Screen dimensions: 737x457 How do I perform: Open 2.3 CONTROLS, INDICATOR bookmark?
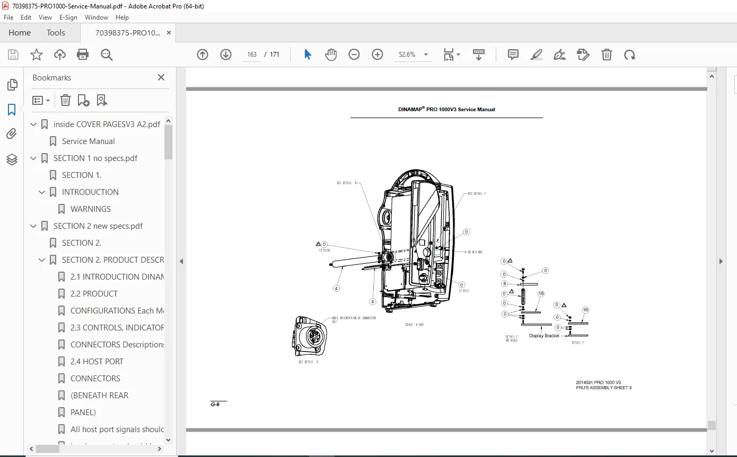[x=117, y=328]
